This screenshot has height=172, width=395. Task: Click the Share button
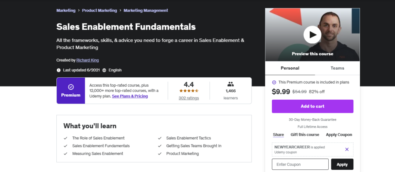[279, 135]
